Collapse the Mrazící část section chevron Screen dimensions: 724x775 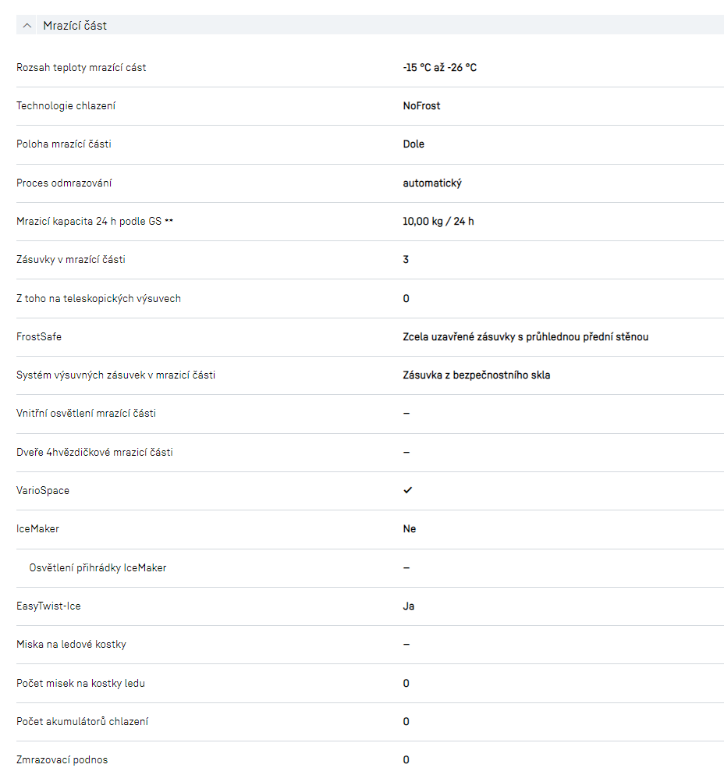click(x=28, y=26)
